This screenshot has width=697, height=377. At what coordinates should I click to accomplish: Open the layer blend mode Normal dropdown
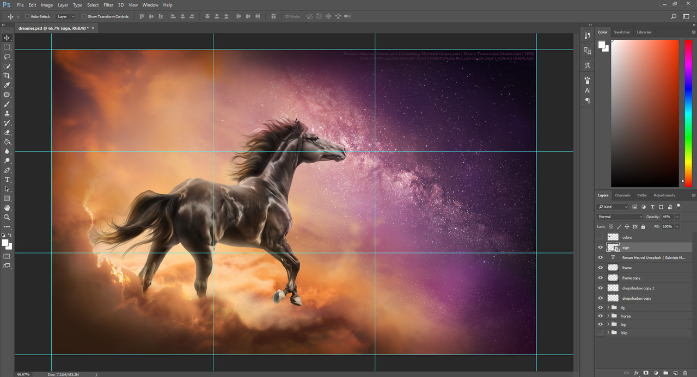point(620,217)
